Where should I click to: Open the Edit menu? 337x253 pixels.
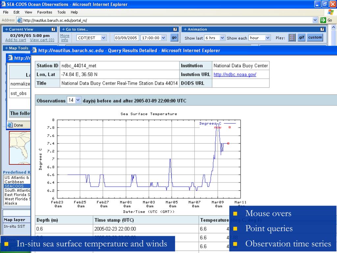[16, 12]
